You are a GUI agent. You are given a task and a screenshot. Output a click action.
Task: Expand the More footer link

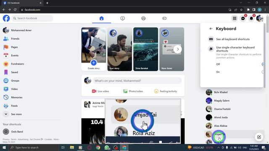coord(56,139)
